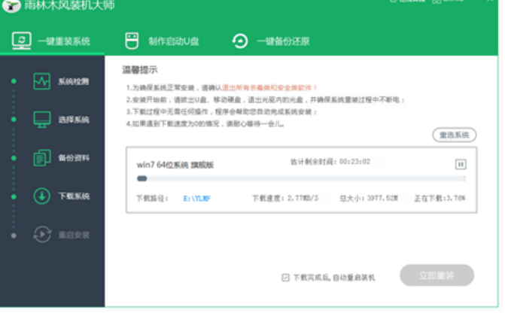Screen dimensions: 505x313
Task: Click the download progress bar
Action: (300, 179)
